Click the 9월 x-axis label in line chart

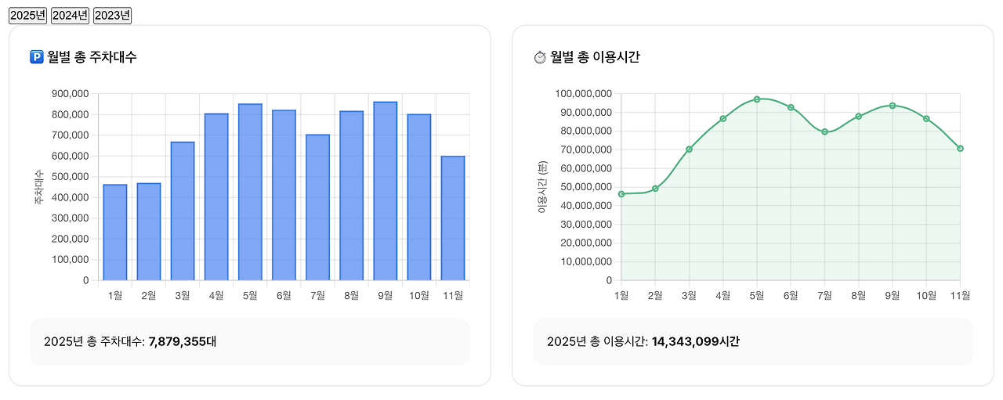893,295
